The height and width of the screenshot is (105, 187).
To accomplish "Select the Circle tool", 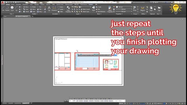I will [x=12, y=8].
